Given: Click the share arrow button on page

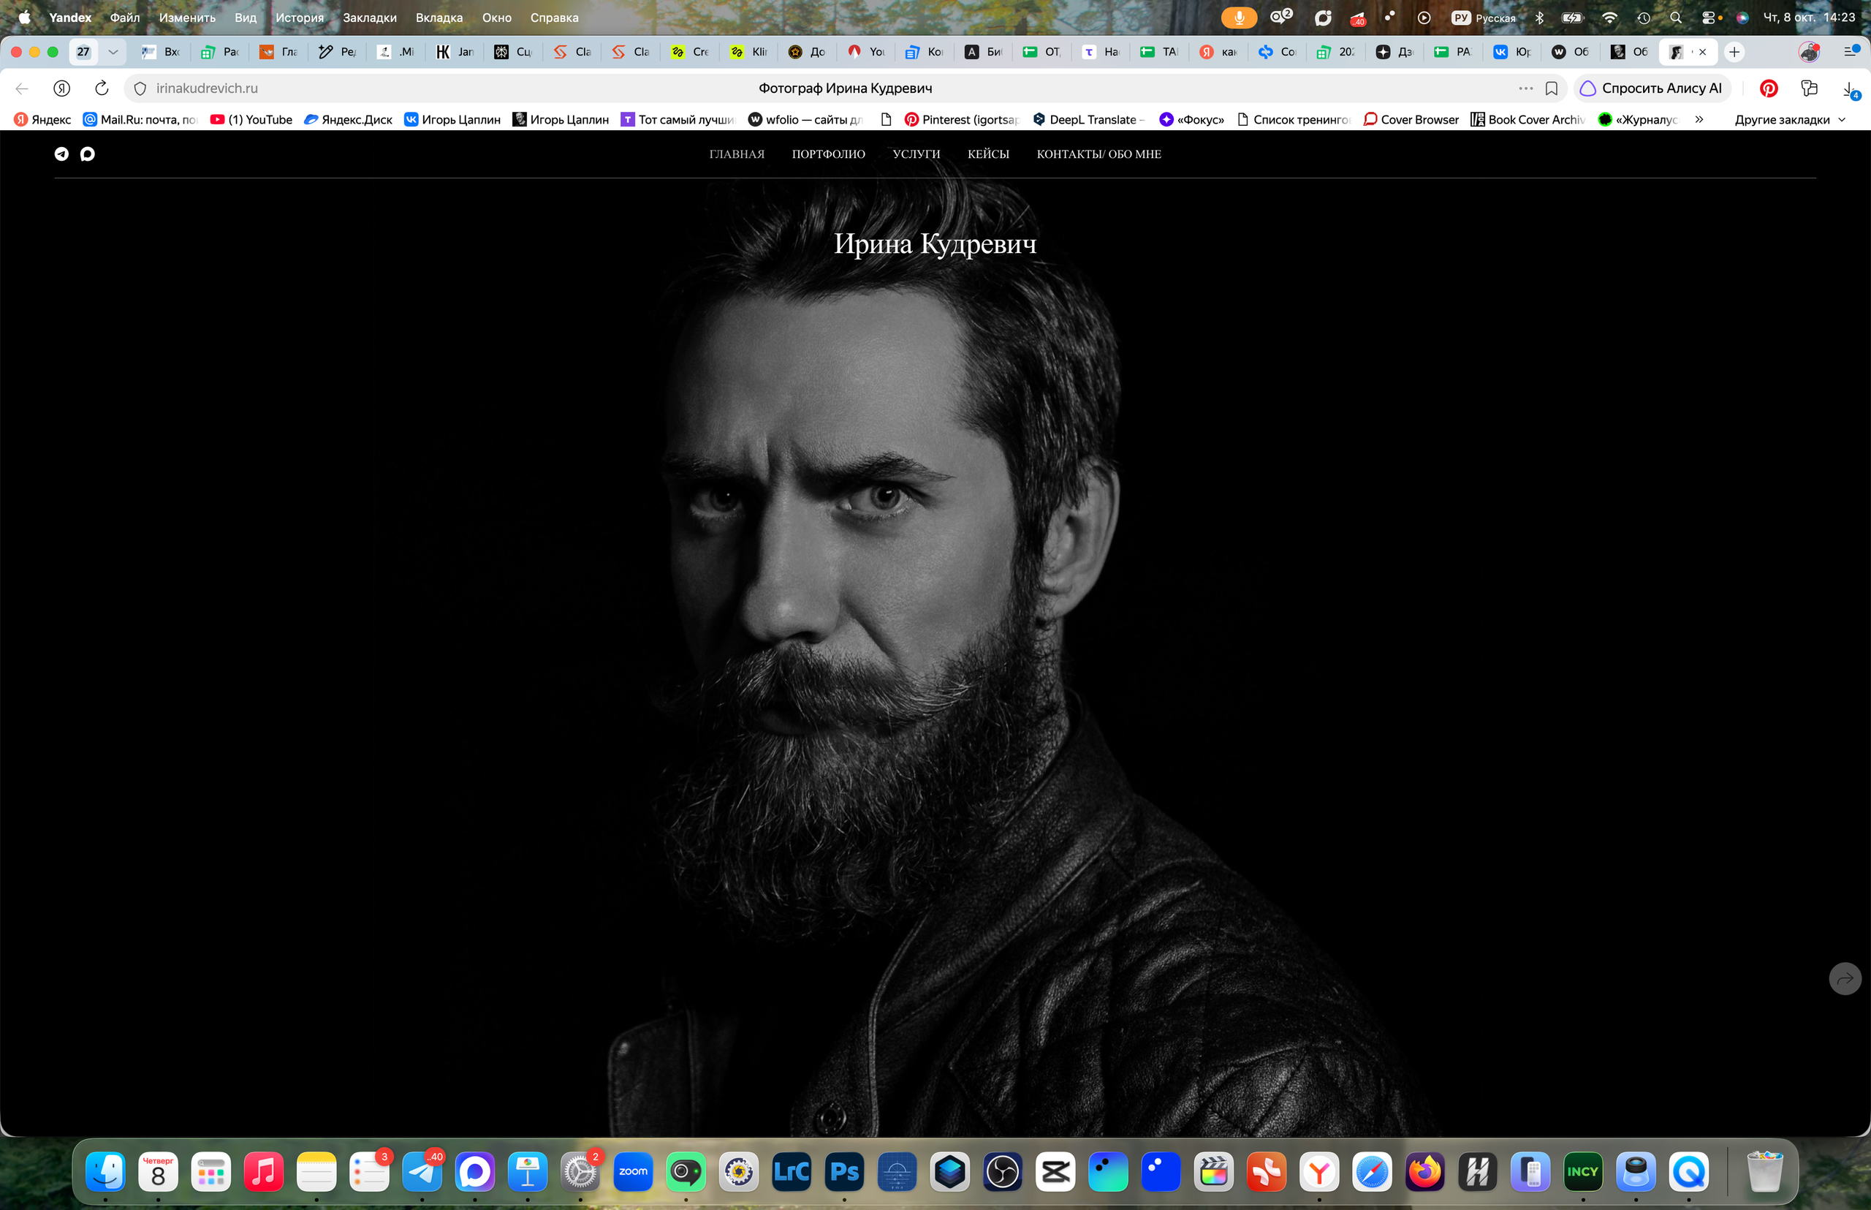Looking at the screenshot, I should point(1845,978).
